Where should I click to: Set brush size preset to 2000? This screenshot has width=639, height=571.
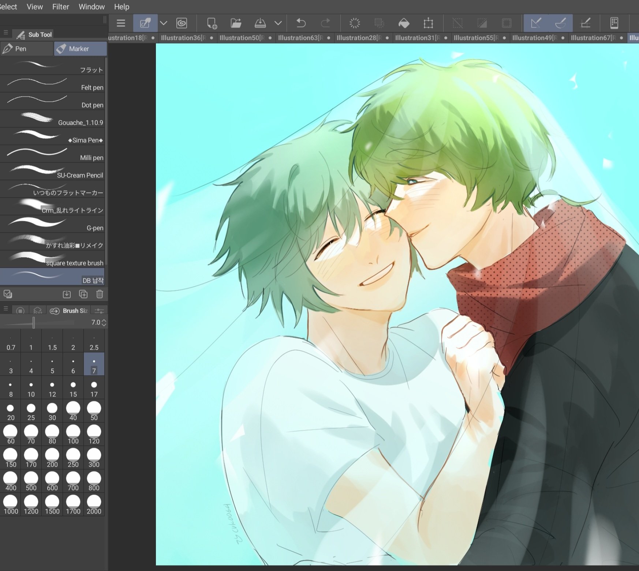pyautogui.click(x=94, y=505)
